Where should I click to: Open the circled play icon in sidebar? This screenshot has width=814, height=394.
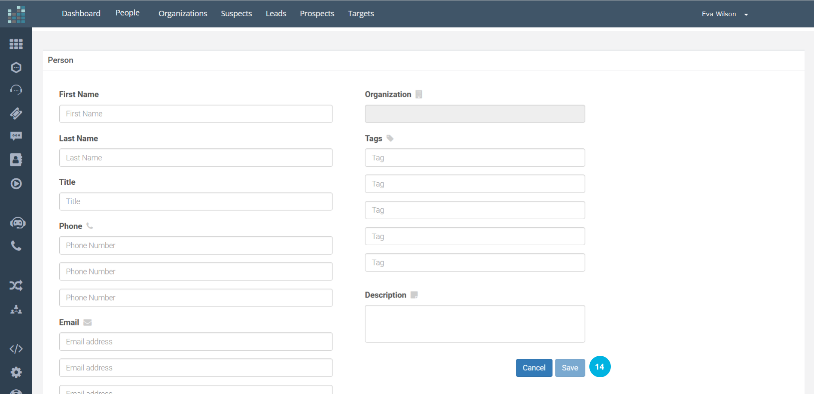pos(16,183)
